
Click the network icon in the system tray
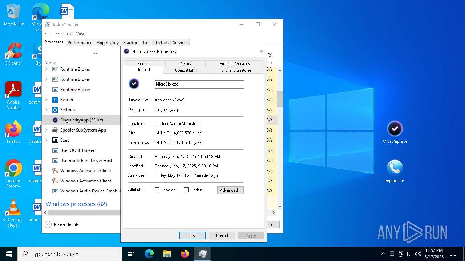click(409, 254)
